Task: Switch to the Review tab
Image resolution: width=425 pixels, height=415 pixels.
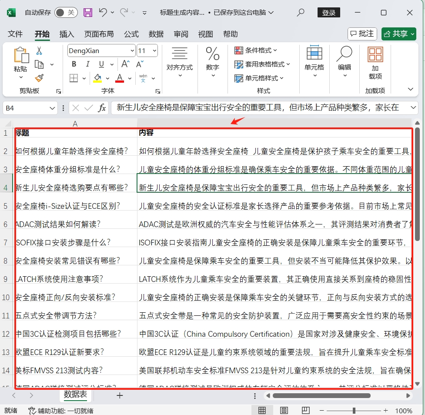Action: coord(181,34)
